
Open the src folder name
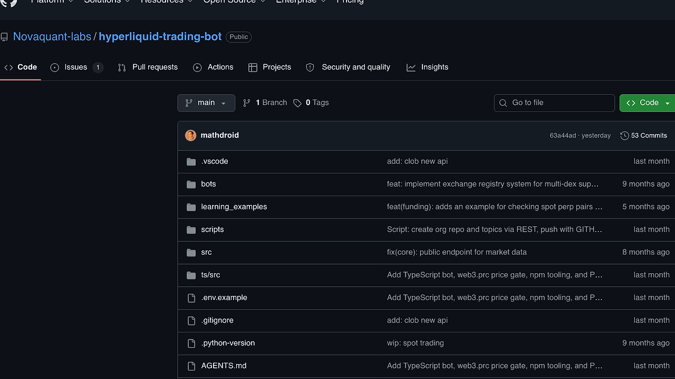pyautogui.click(x=206, y=252)
